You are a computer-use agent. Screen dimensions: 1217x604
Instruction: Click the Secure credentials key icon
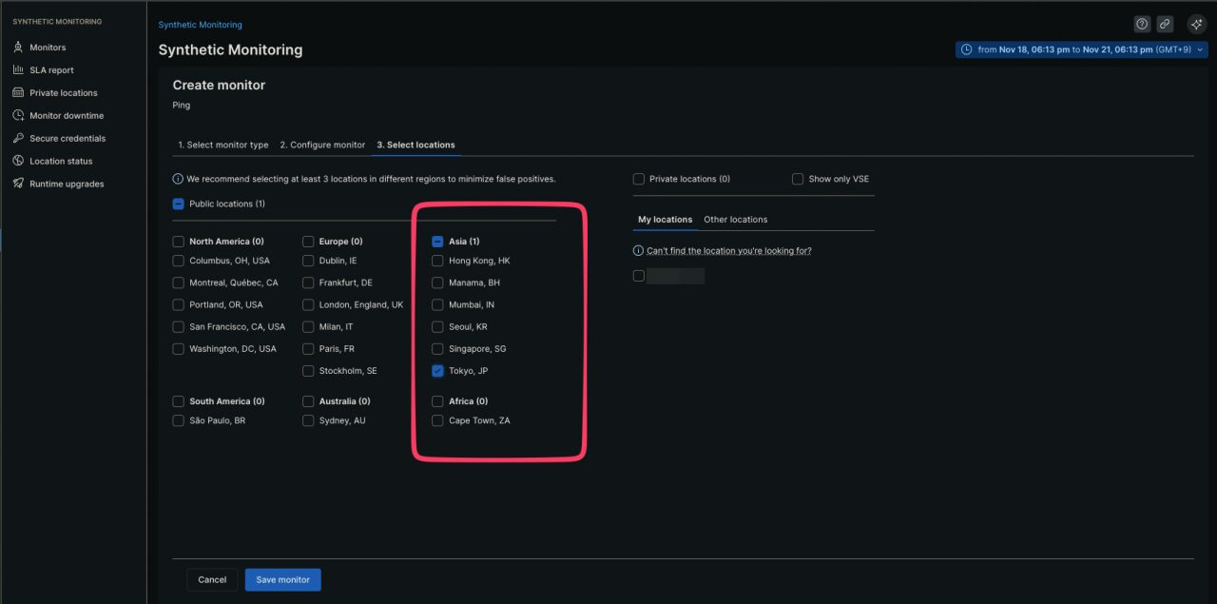(18, 139)
